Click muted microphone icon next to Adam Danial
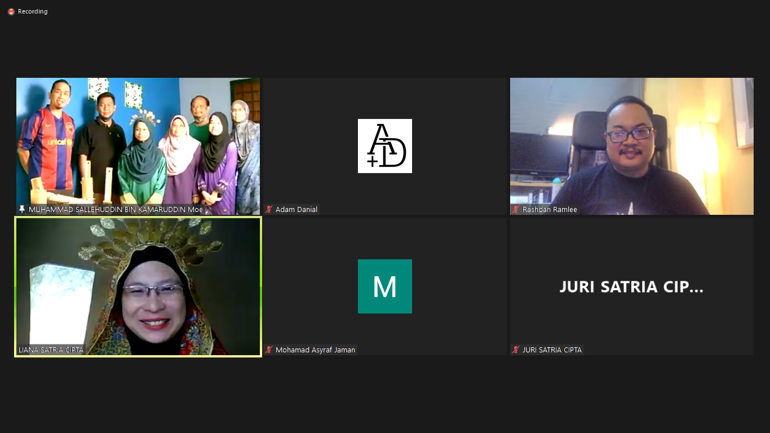The width and height of the screenshot is (770, 433). [269, 209]
